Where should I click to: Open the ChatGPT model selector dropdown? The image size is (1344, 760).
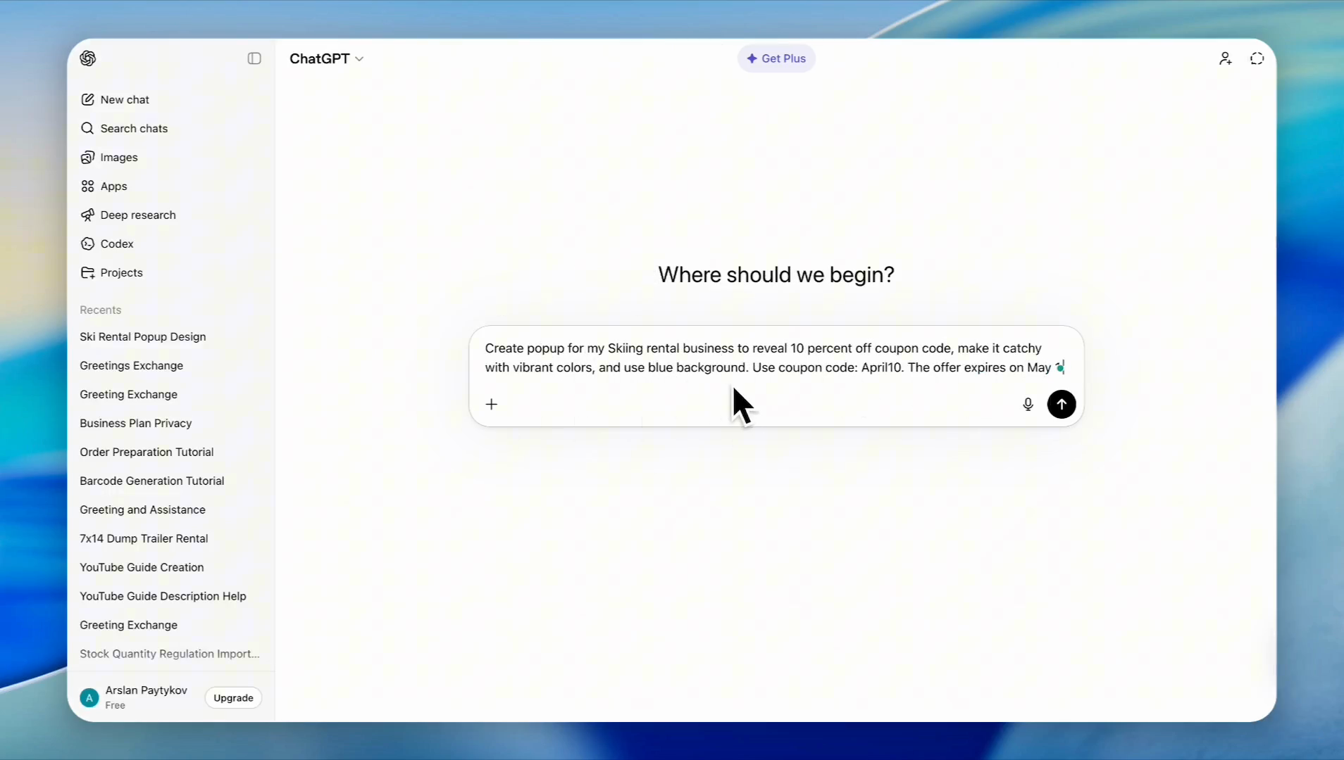pyautogui.click(x=326, y=58)
